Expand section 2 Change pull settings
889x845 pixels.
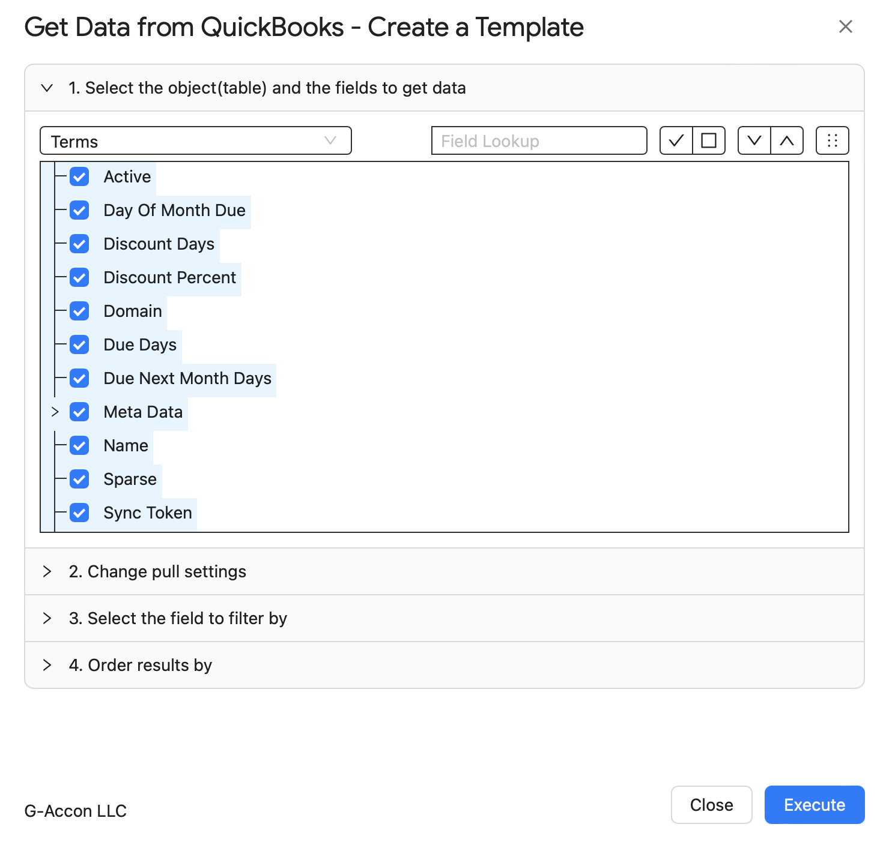point(444,571)
